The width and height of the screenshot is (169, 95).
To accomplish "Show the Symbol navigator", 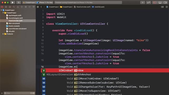I will pyautogui.click(x=10, y=7).
